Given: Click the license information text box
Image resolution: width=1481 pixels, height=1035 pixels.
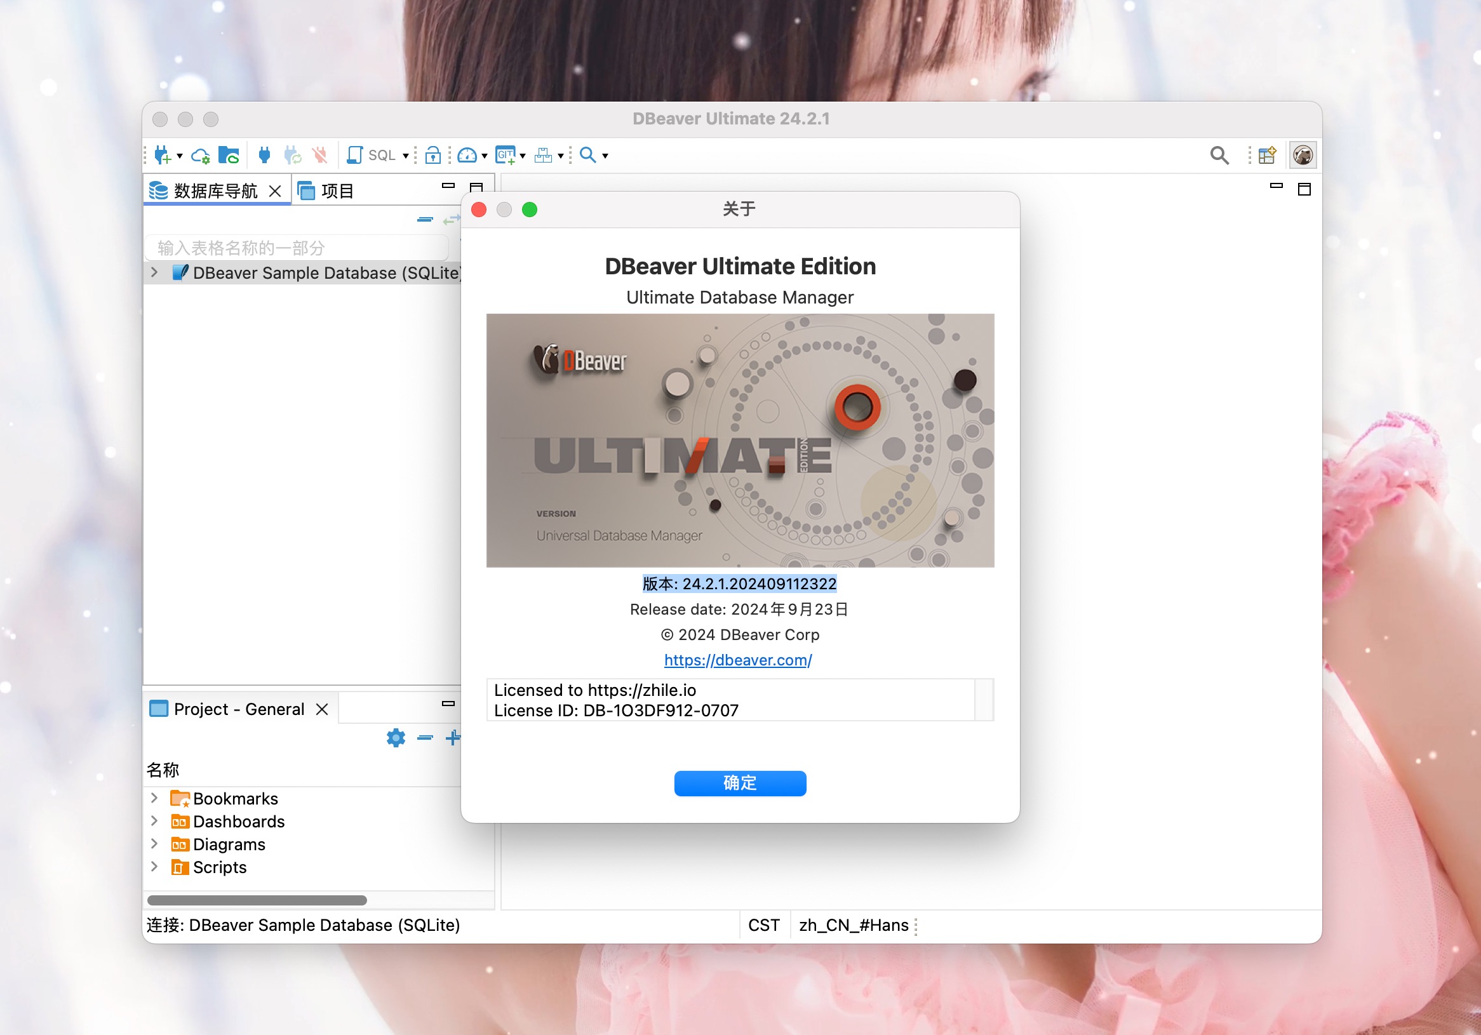Looking at the screenshot, I should [x=731, y=700].
